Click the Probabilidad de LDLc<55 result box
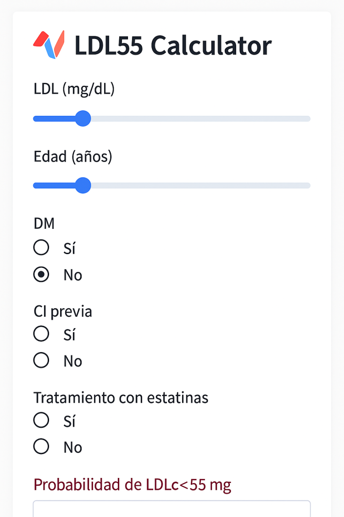Screen dimensions: 344x517 [172, 509]
